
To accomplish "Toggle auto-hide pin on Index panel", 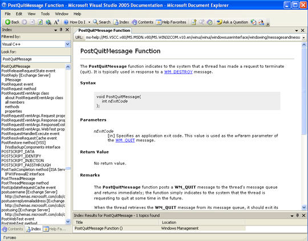I will click(61, 30).
